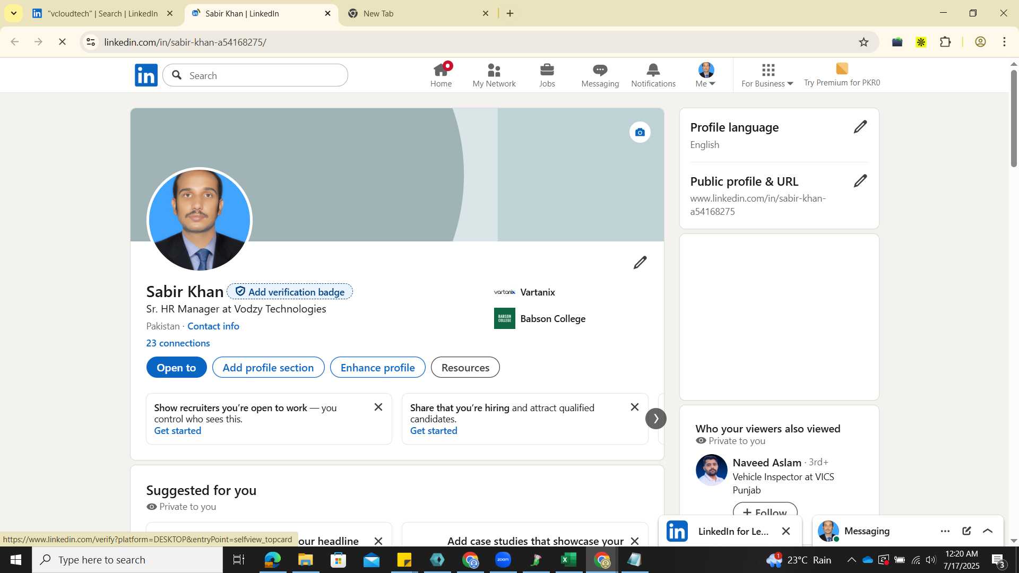The height and width of the screenshot is (573, 1019).
Task: Open Babson College link
Action: click(540, 319)
